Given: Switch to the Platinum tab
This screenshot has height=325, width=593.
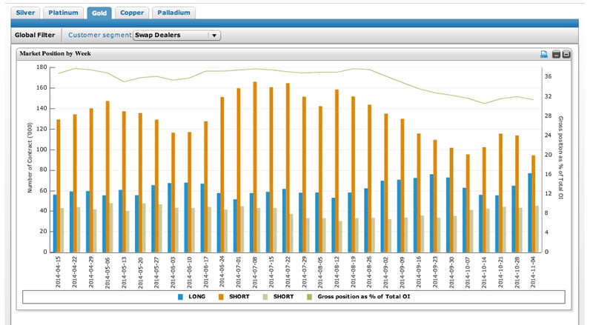Looking at the screenshot, I should [63, 13].
